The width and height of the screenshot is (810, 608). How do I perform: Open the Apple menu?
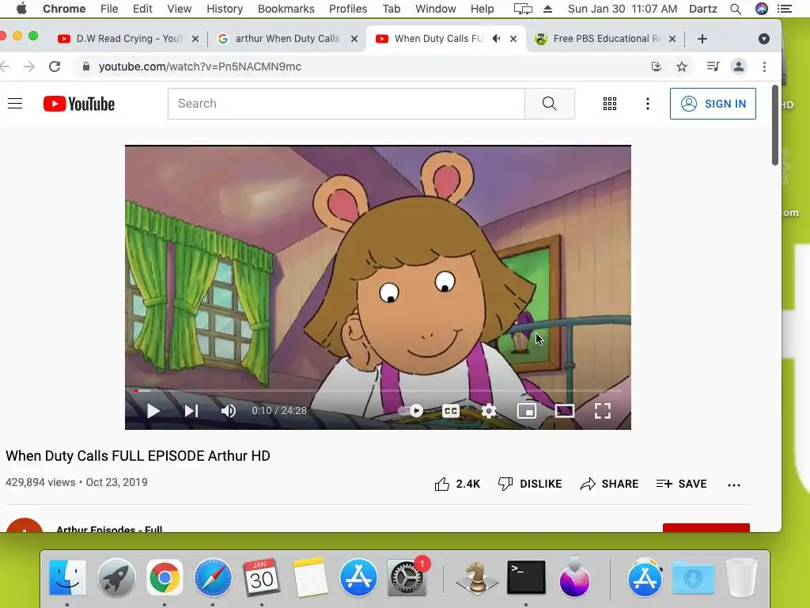21,9
